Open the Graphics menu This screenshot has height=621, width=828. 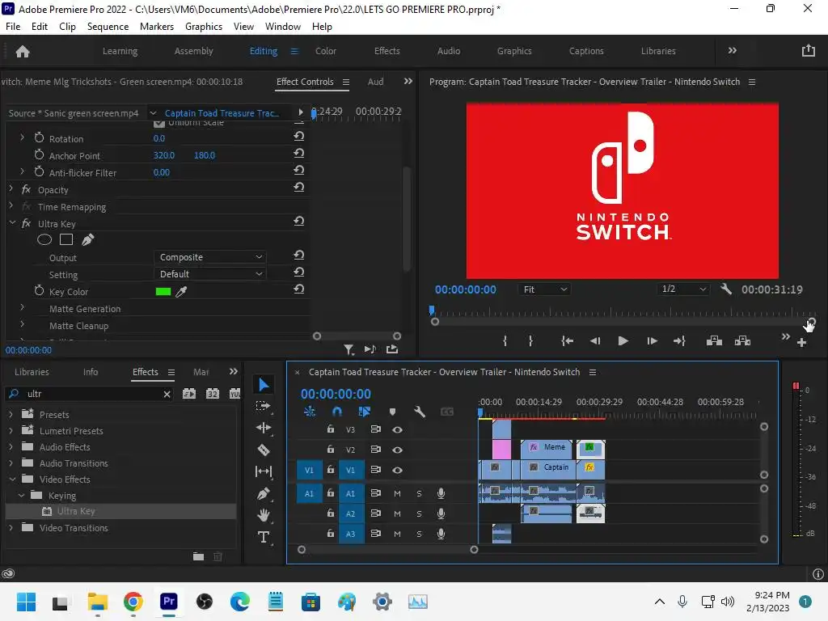coord(203,27)
